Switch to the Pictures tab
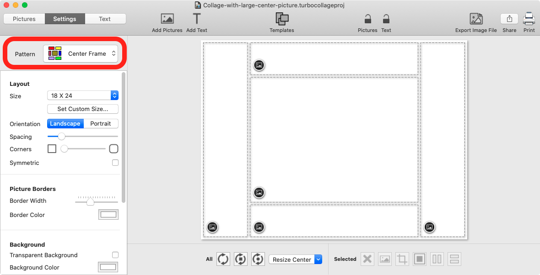Image resolution: width=540 pixels, height=275 pixels. pyautogui.click(x=24, y=19)
